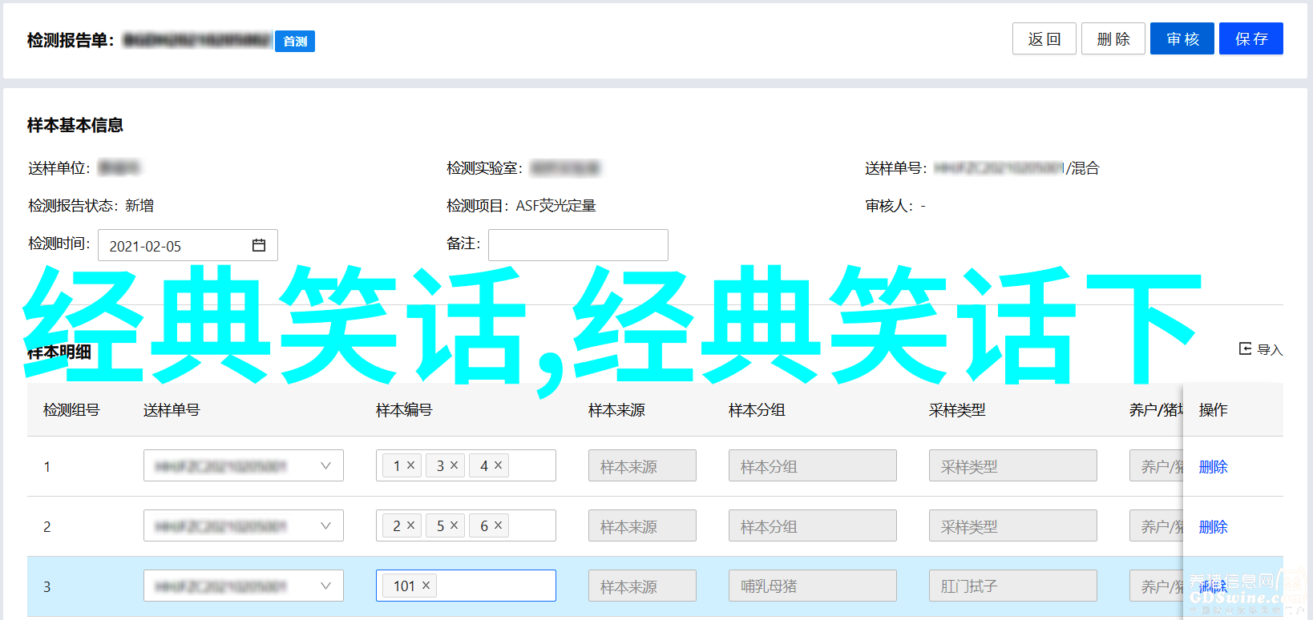Click the 样本分组 field in row 1
1313x620 pixels.
812,465
